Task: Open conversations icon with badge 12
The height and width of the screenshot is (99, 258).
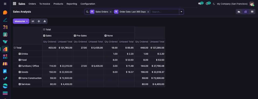Action: coord(201,3)
